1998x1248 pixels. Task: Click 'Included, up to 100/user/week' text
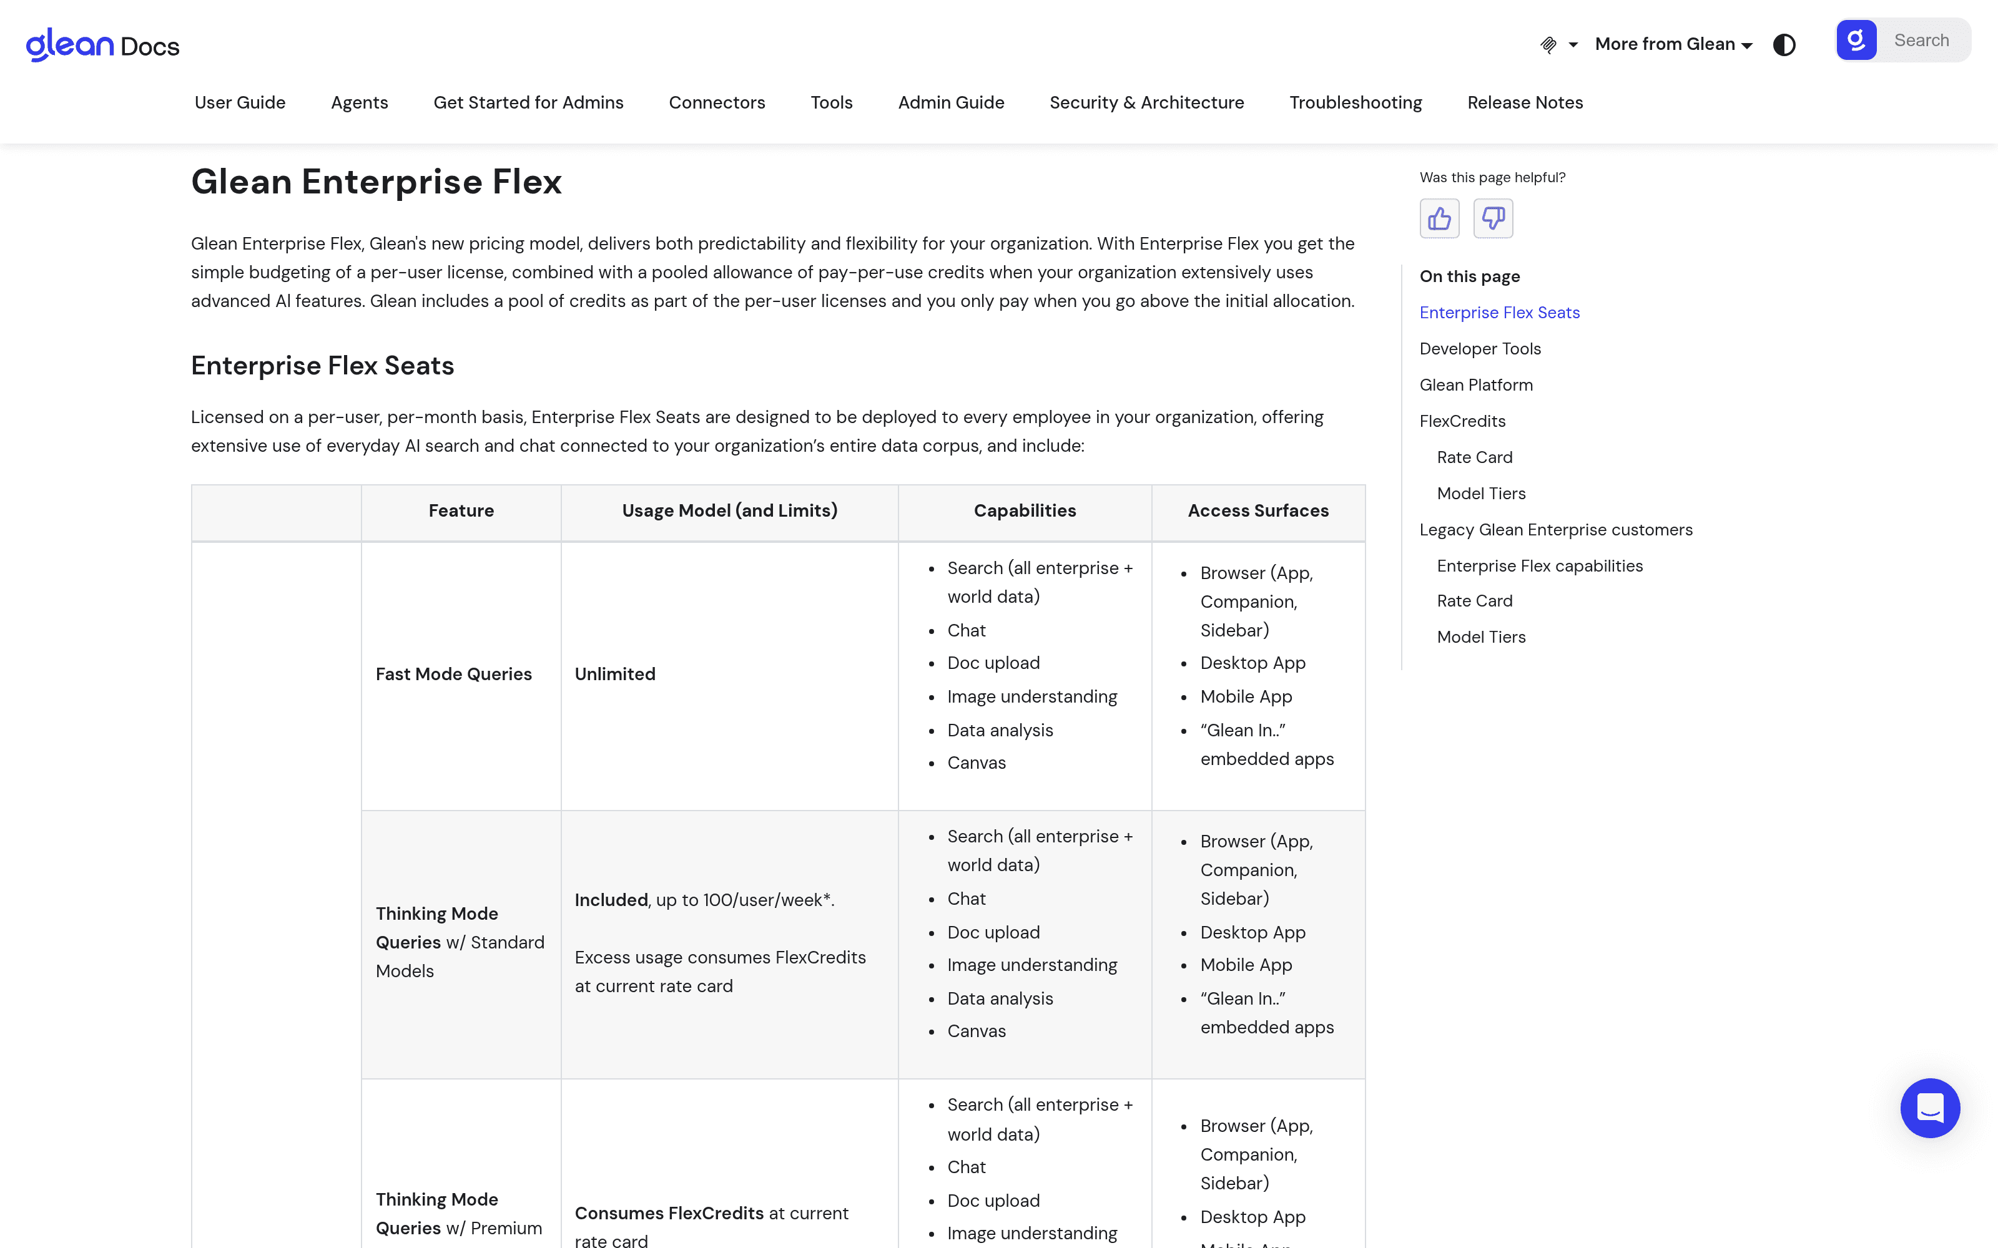(704, 900)
